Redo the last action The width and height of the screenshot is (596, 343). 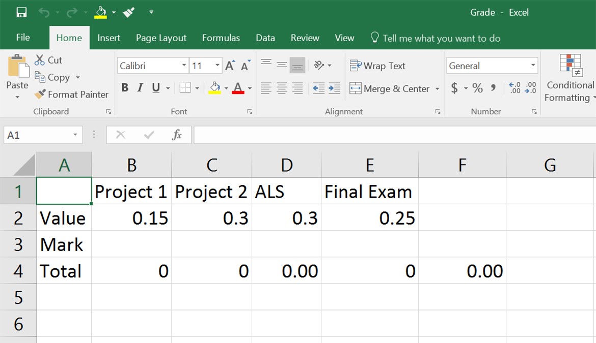[72, 13]
